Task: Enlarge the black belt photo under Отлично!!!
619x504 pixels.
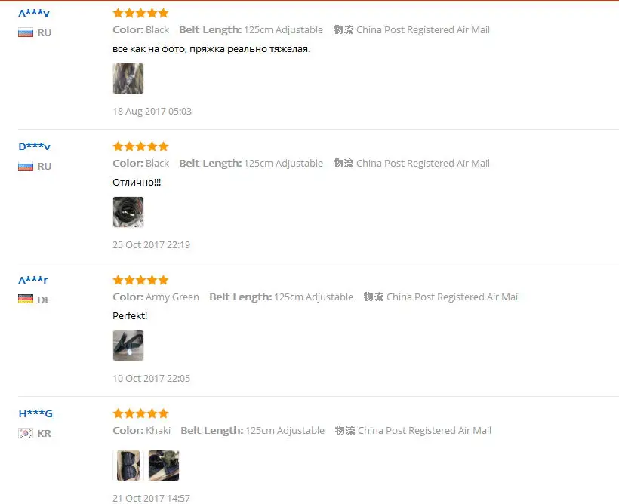Action: point(128,212)
